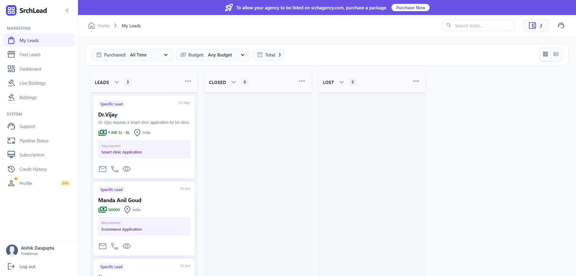The image size is (576, 276).
Task: Open Biddings in the sidebar
Action: pos(39,97)
